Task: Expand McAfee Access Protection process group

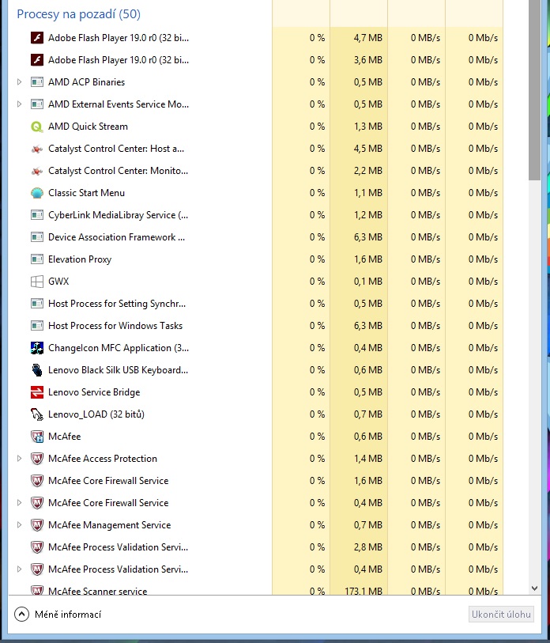Action: click(x=19, y=459)
